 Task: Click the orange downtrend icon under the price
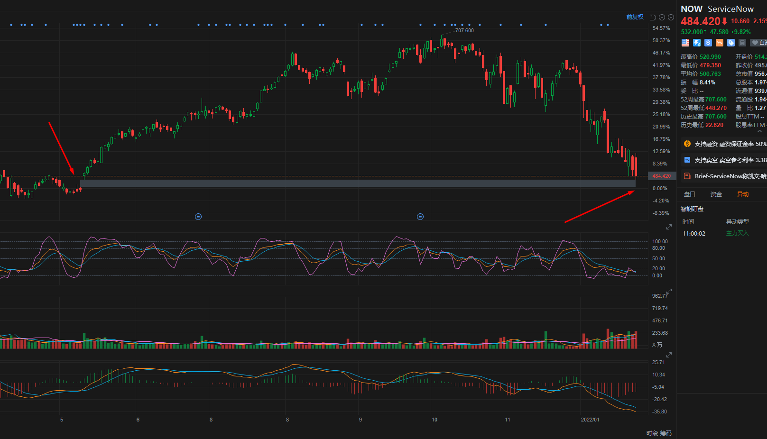[x=720, y=43]
